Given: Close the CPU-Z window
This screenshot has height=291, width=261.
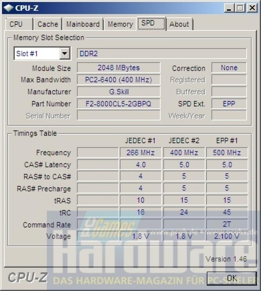Looking at the screenshot, I should tap(252, 8).
